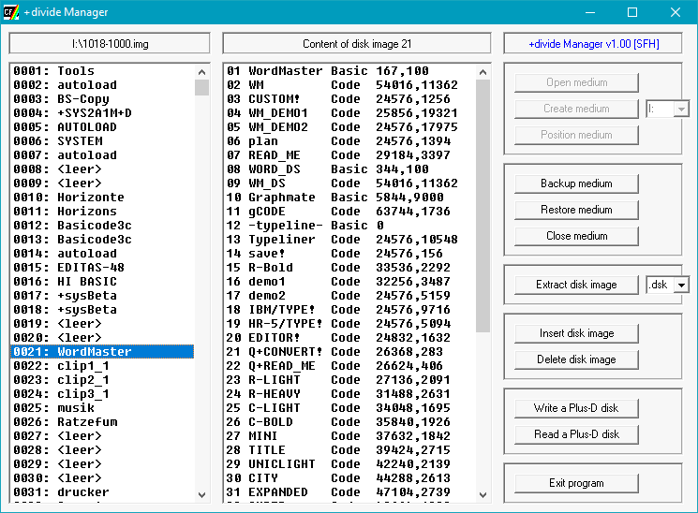The height and width of the screenshot is (513, 698).
Task: Click Backup medium button
Action: click(576, 183)
